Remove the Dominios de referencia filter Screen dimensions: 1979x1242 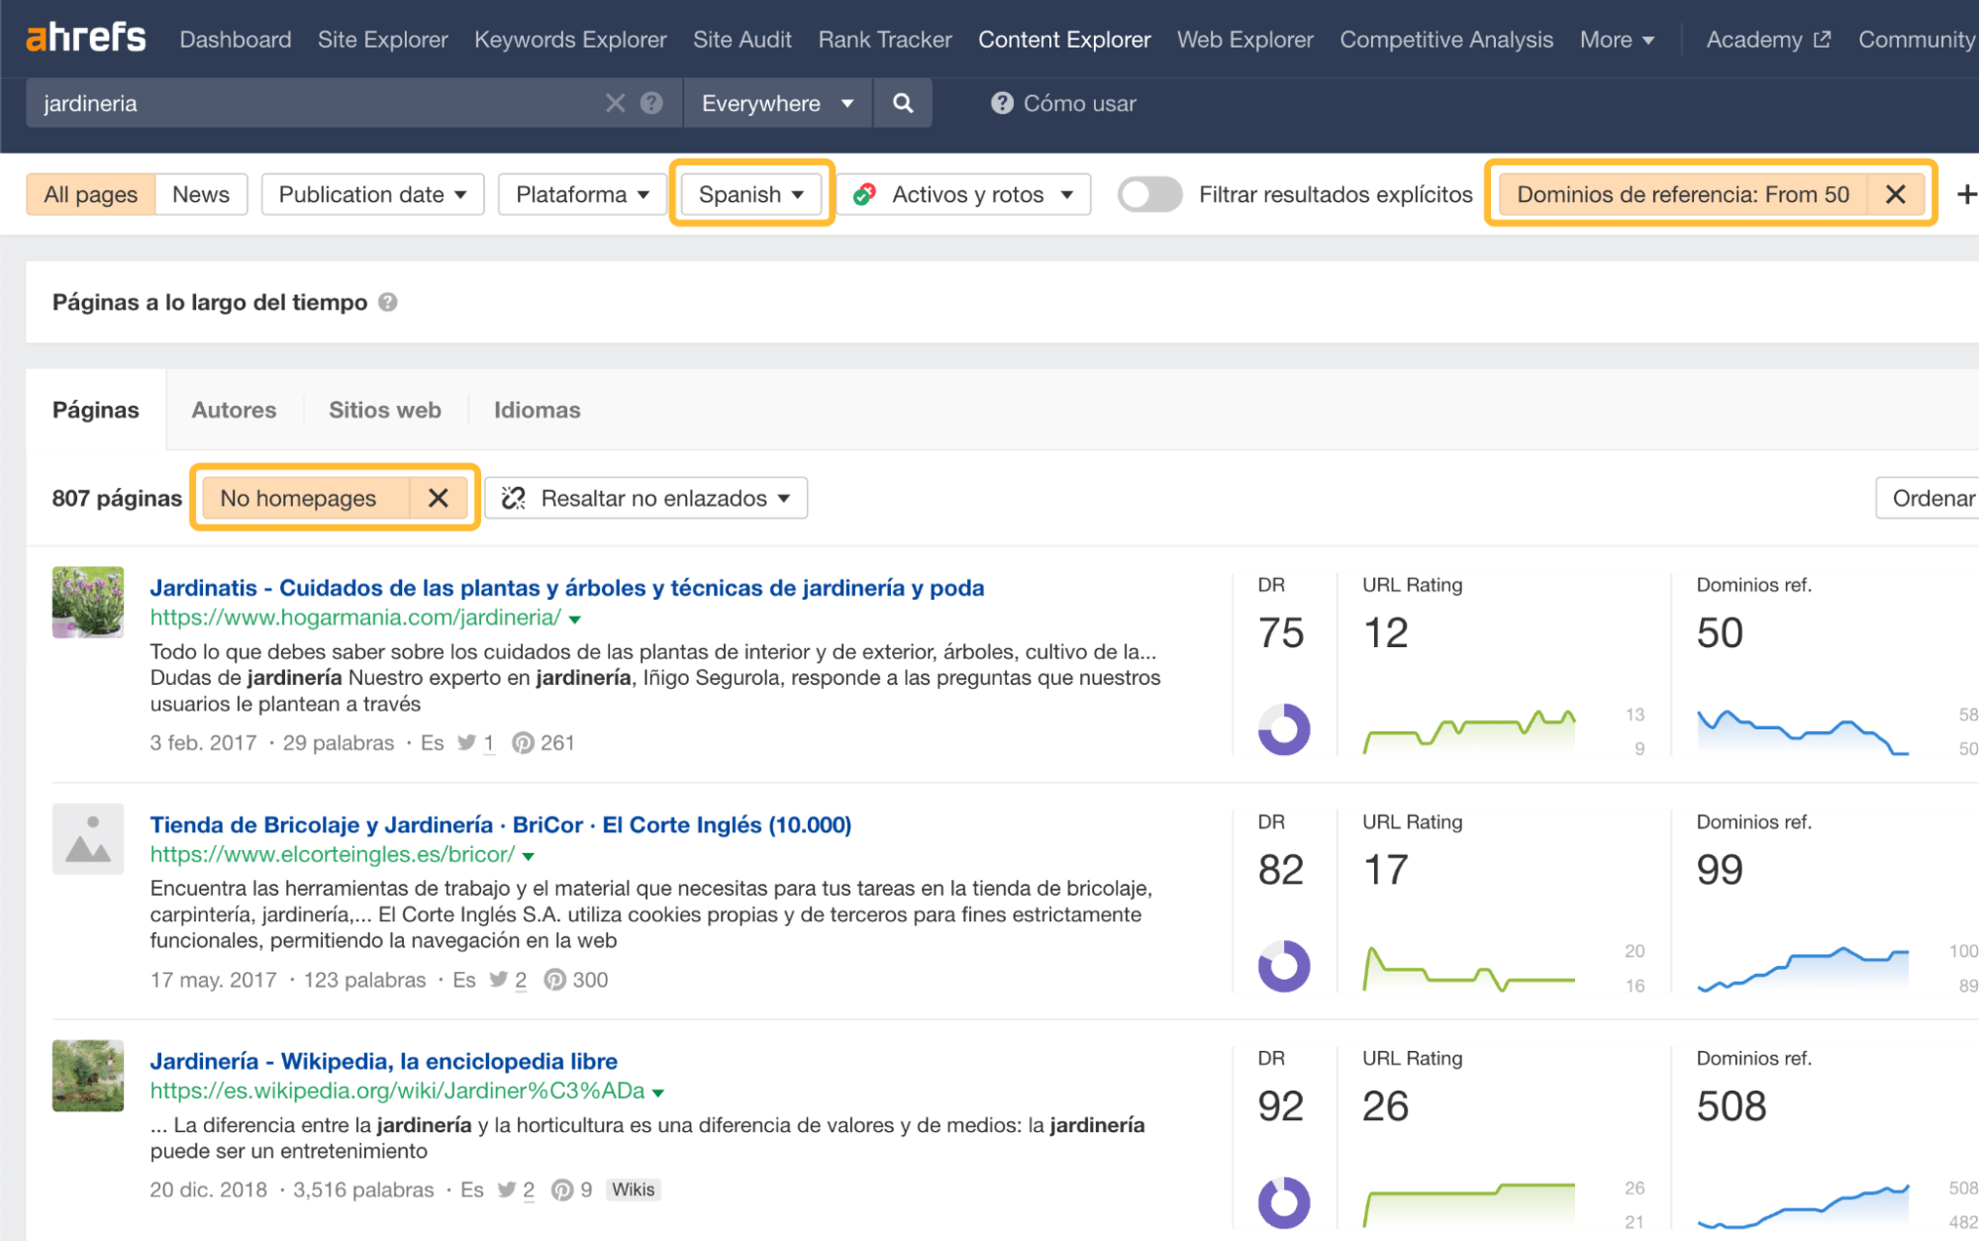click(x=1894, y=194)
